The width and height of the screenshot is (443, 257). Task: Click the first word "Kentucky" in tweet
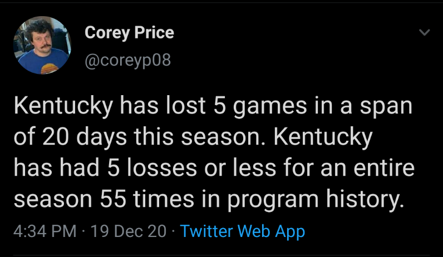(x=62, y=107)
